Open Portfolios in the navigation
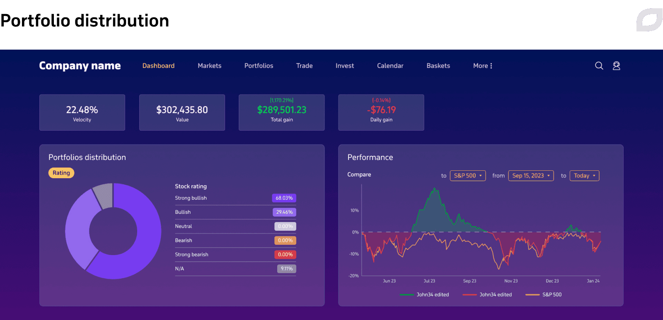Image resolution: width=663 pixels, height=320 pixels. 259,66
